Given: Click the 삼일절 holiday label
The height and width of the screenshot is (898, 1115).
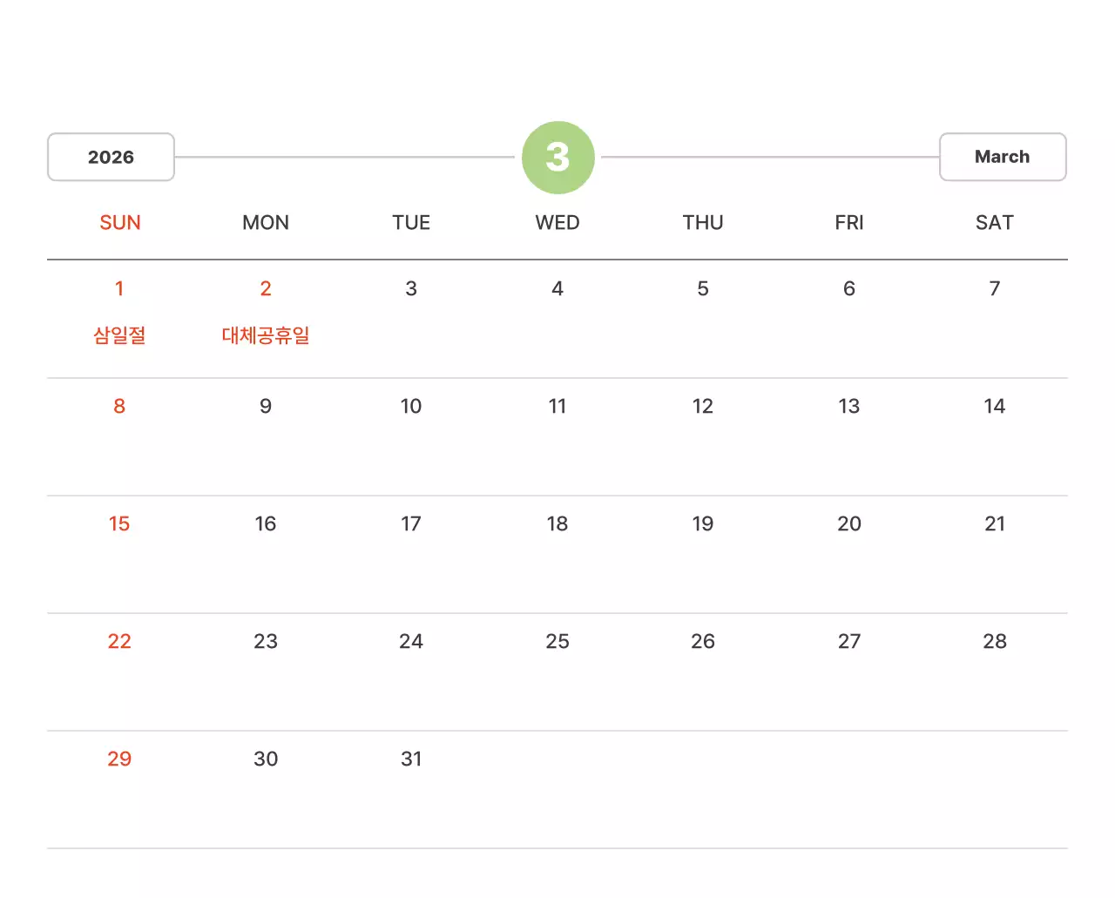Looking at the screenshot, I should (x=119, y=335).
